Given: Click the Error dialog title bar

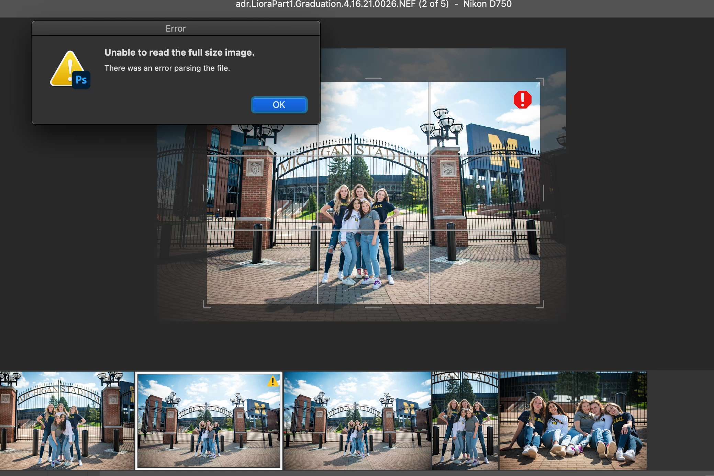Looking at the screenshot, I should click(x=176, y=29).
